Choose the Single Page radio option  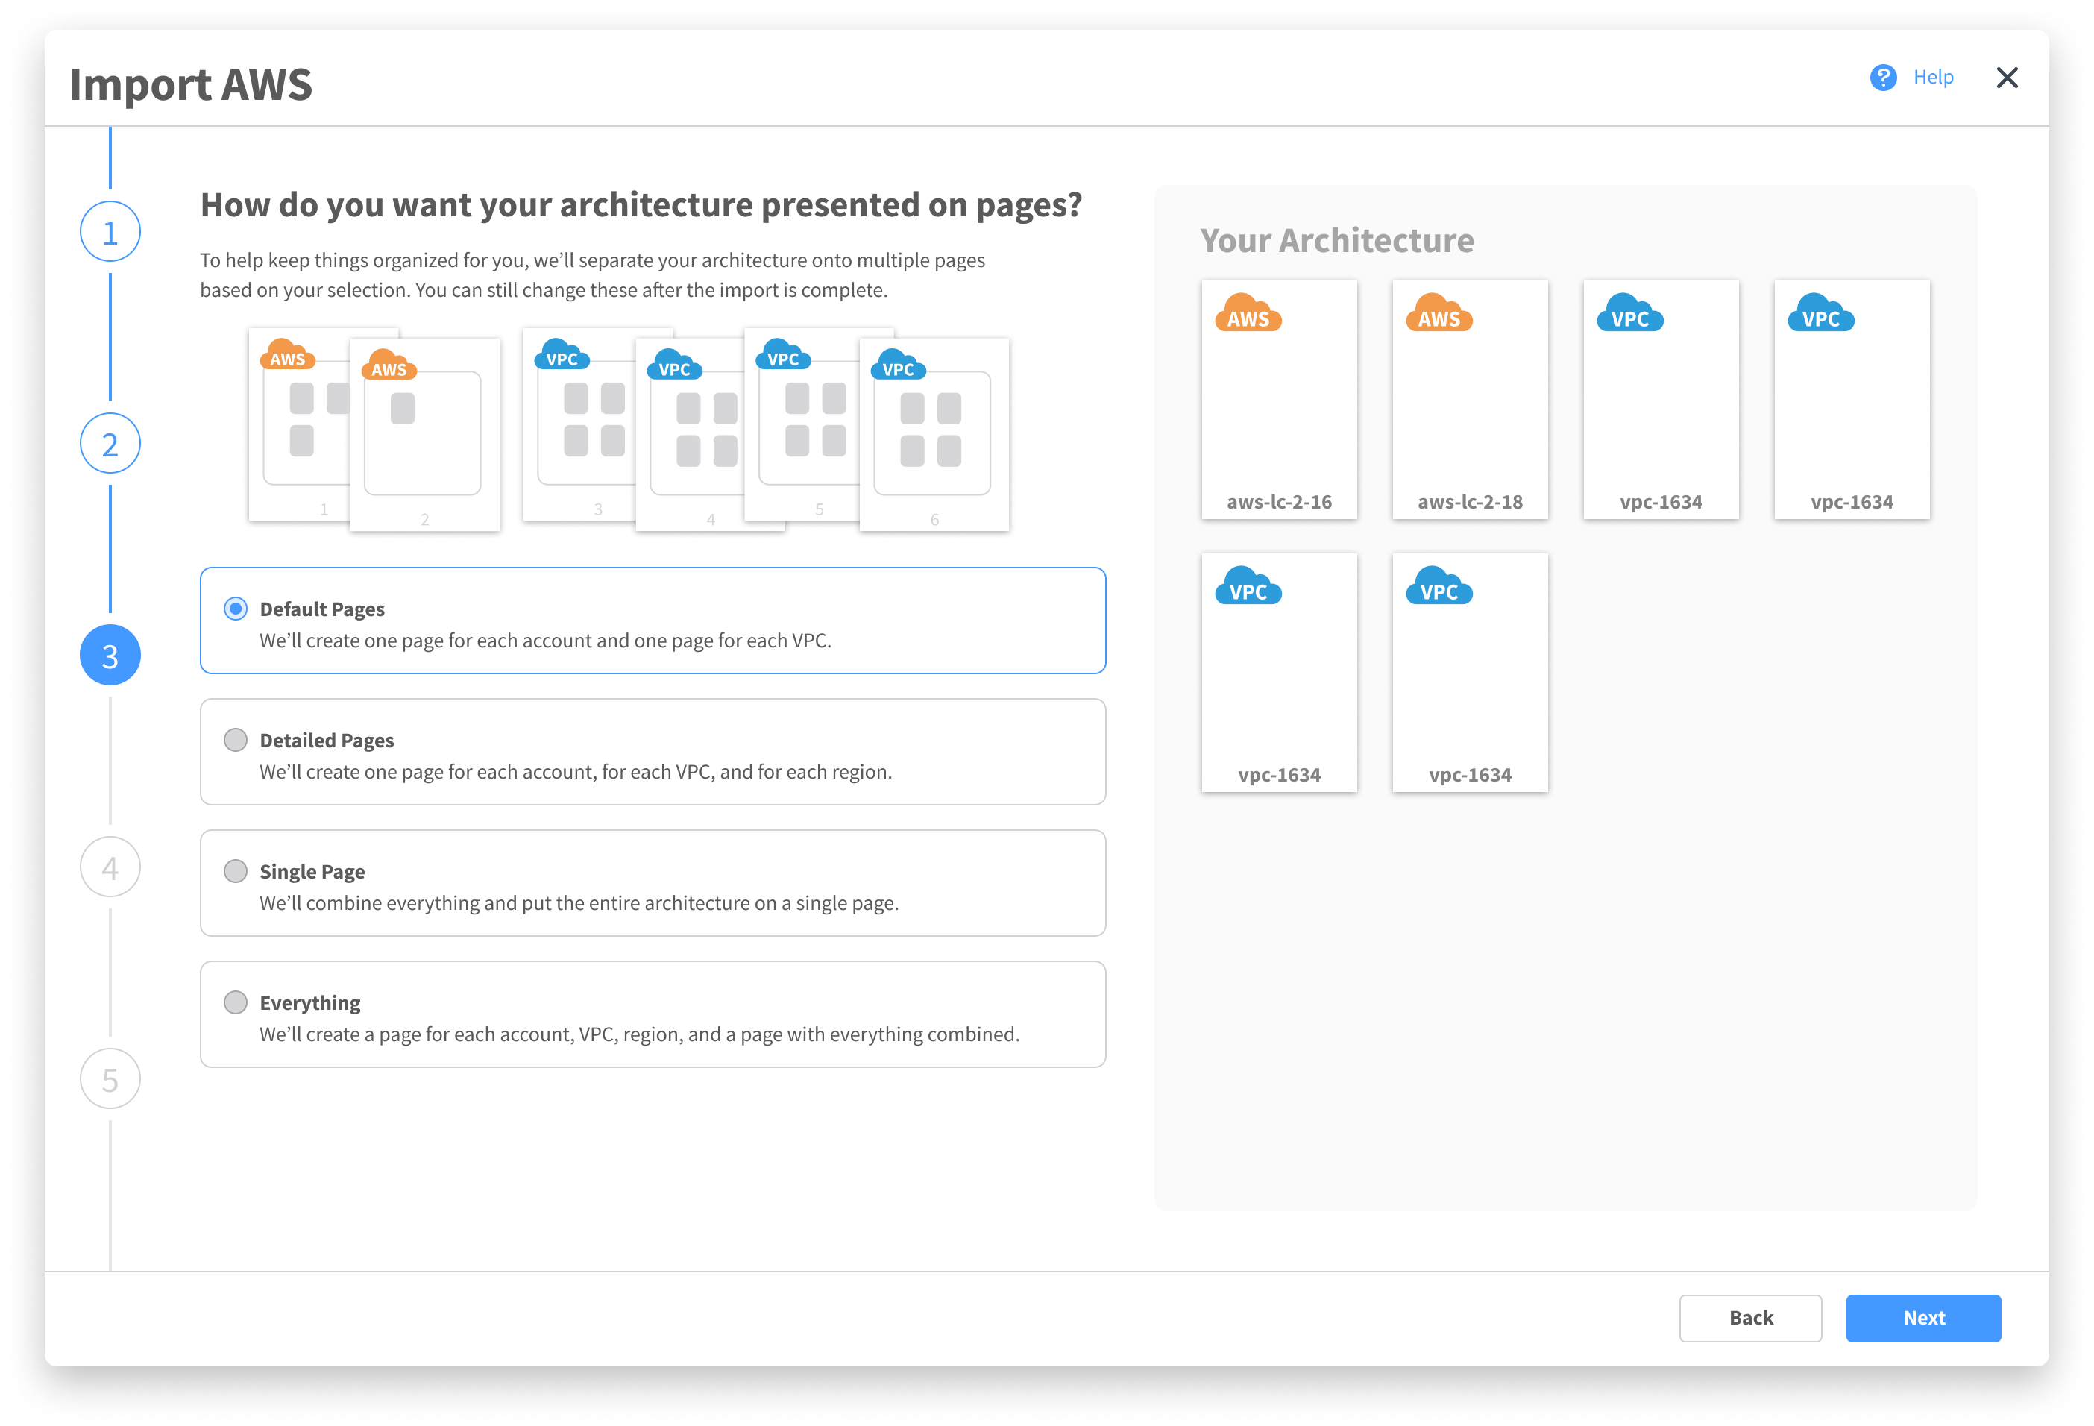click(235, 871)
